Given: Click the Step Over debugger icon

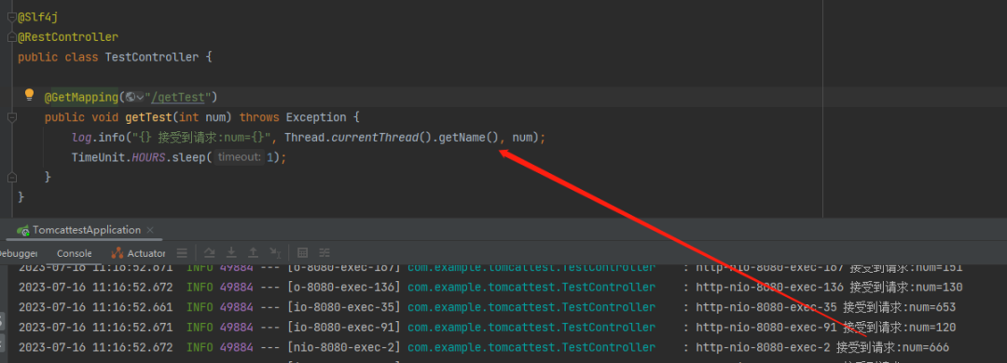Looking at the screenshot, I should 210,252.
